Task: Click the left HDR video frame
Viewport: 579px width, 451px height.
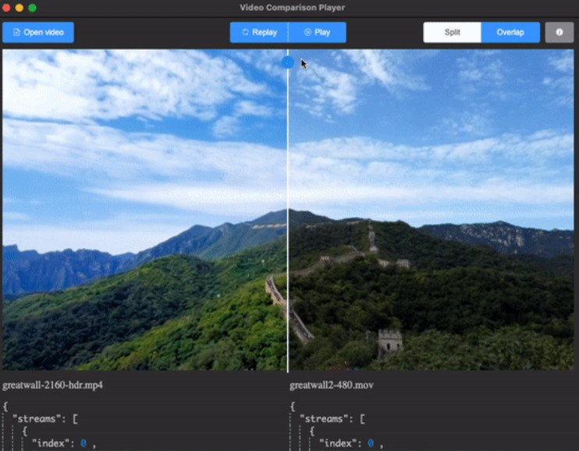Action: pyautogui.click(x=145, y=210)
